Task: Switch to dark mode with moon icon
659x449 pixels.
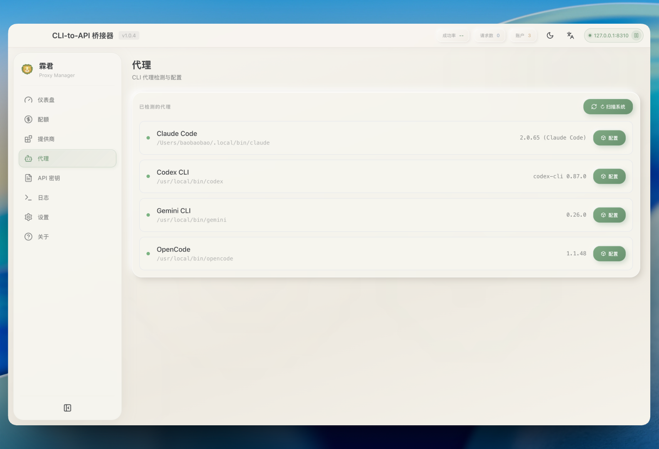Action: coord(550,35)
